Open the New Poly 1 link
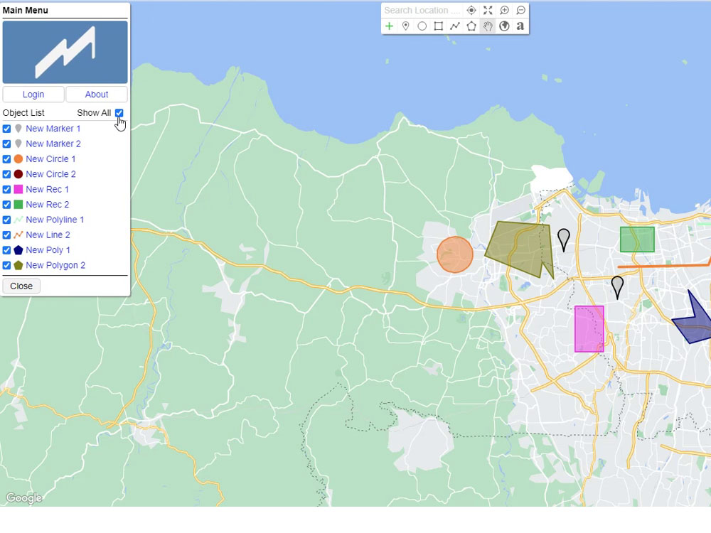Viewport: 711px width, 533px height. click(48, 250)
